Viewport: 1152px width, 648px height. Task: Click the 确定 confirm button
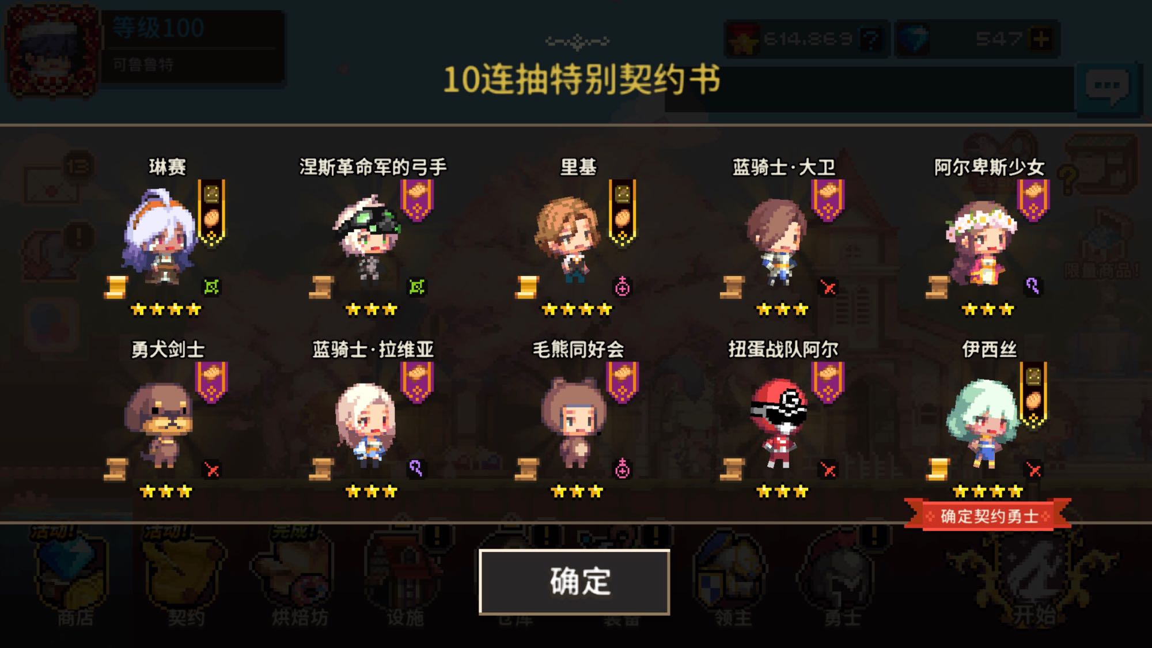pos(574,582)
